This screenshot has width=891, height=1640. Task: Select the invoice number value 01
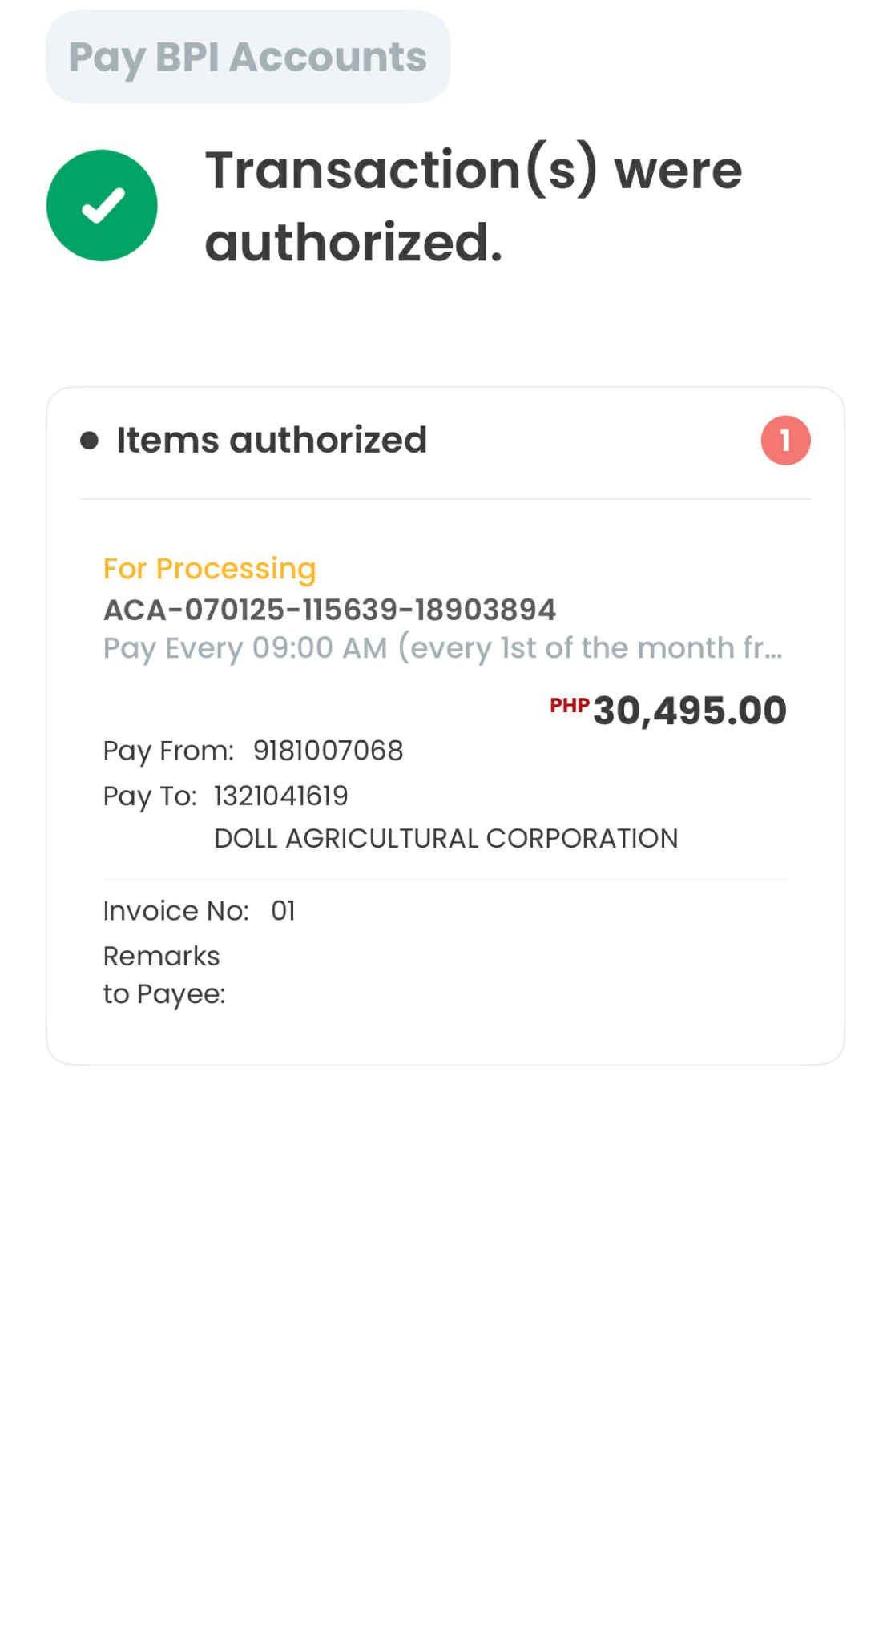(283, 911)
